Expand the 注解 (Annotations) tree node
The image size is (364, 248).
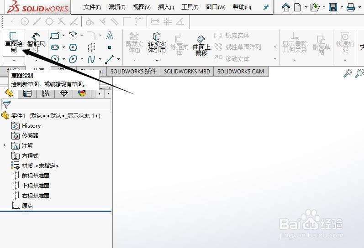tap(5, 145)
